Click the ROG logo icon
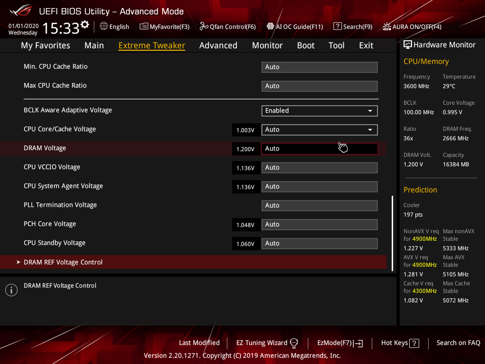 [x=21, y=10]
